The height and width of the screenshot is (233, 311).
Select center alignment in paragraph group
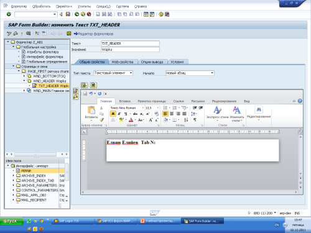click(x=172, y=114)
